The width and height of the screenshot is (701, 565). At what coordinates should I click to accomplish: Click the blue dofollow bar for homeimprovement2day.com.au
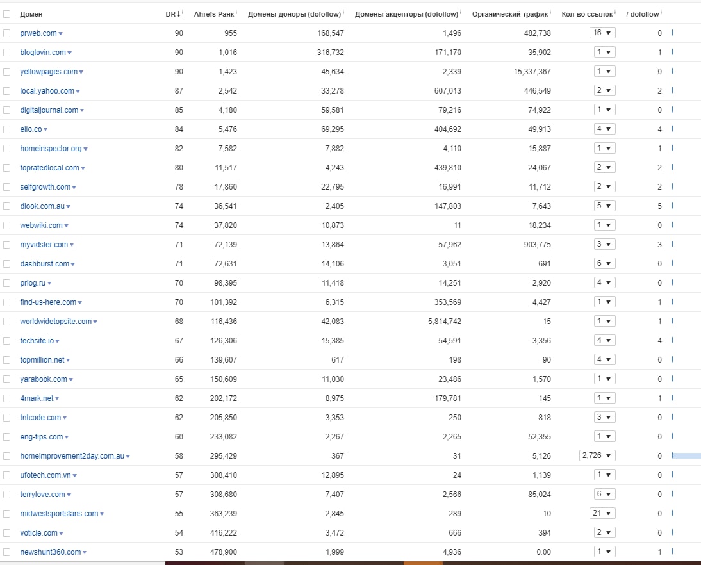(686, 455)
